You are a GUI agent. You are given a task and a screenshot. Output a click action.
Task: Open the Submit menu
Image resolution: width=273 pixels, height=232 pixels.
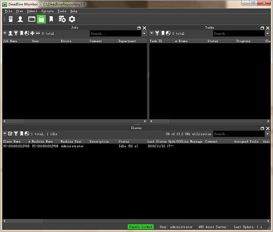pyautogui.click(x=32, y=10)
